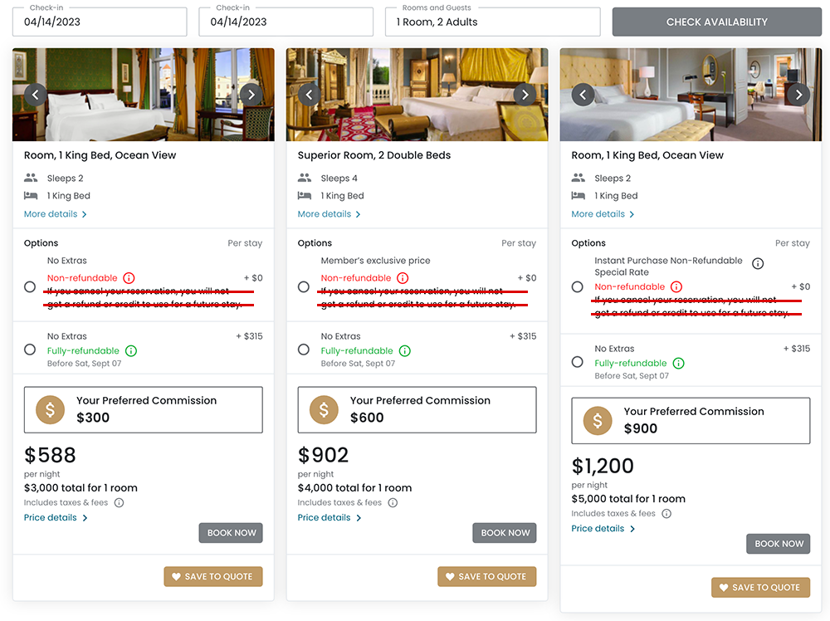Image resolution: width=830 pixels, height=621 pixels.
Task: Open Rooms and Guests selector
Action: [492, 22]
